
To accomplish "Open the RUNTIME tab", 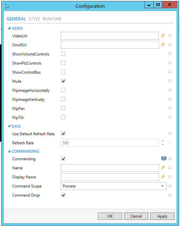I will click(52, 19).
